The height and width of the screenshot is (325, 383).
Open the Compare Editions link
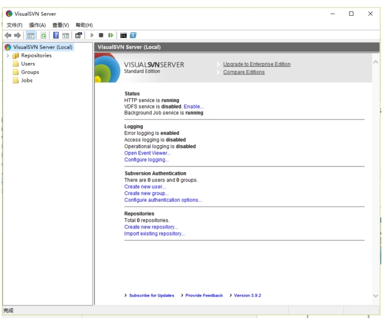tap(244, 72)
